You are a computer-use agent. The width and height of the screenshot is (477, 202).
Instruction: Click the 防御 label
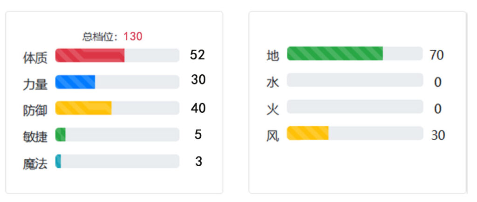click(x=35, y=111)
